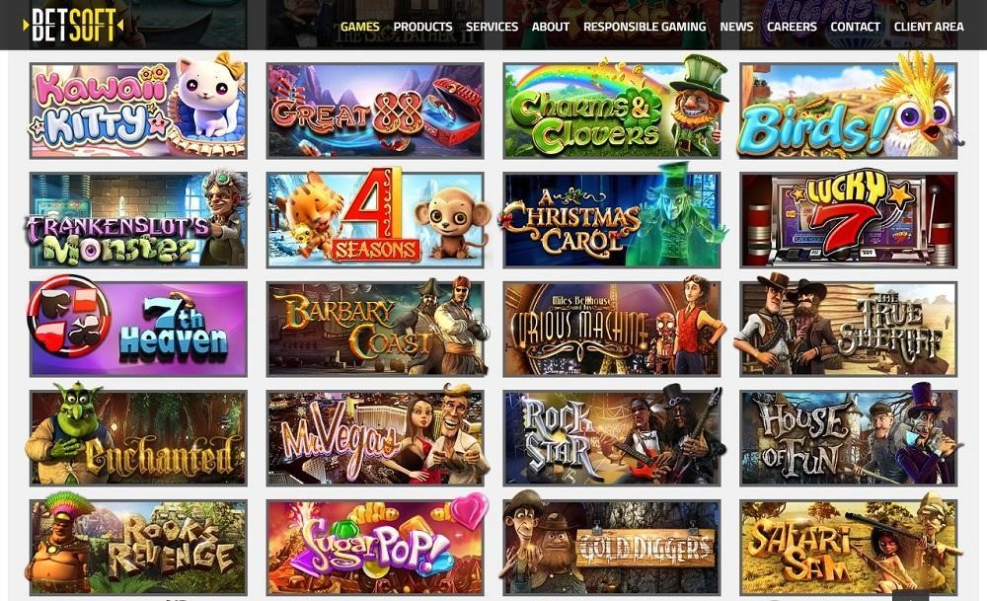Open the Careers navigation link
Image resolution: width=987 pixels, height=601 pixels.
[x=792, y=27]
